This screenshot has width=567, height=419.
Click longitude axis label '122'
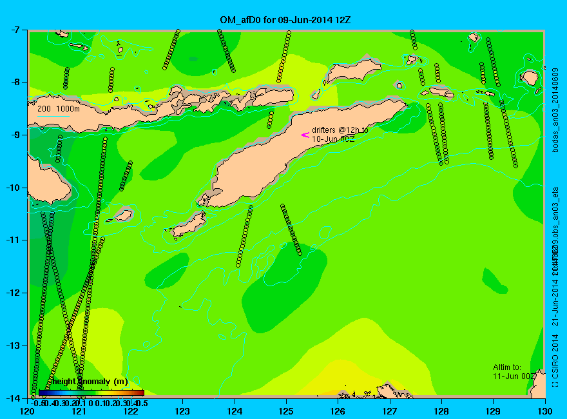click(x=131, y=411)
